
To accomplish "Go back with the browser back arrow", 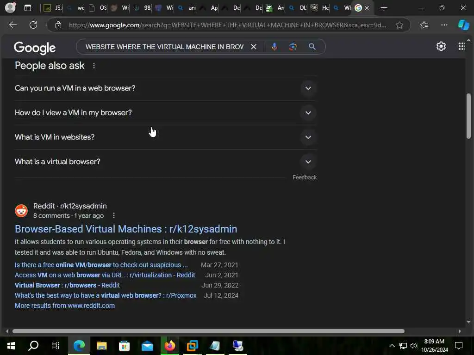I will click(x=13, y=25).
